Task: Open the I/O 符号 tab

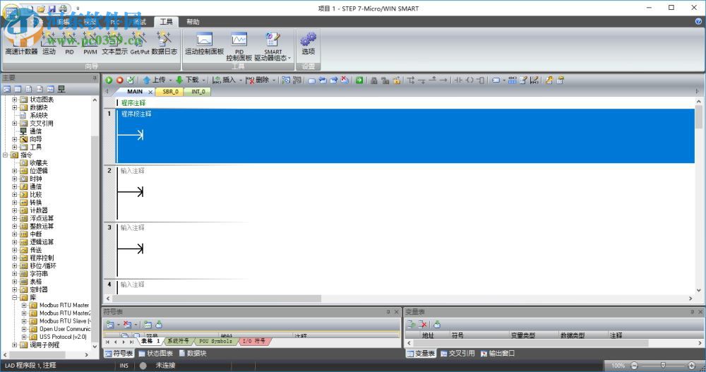Action: [254, 342]
